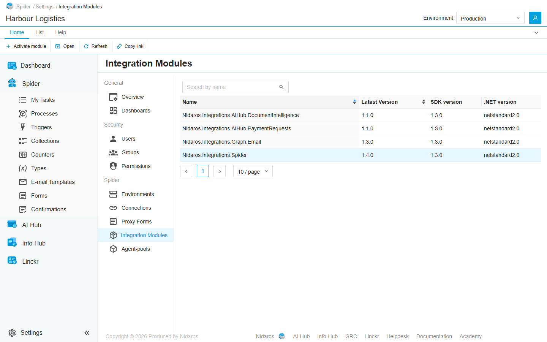The image size is (547, 342).
Task: Click the Settings breadcrumb link
Action: (44, 6)
